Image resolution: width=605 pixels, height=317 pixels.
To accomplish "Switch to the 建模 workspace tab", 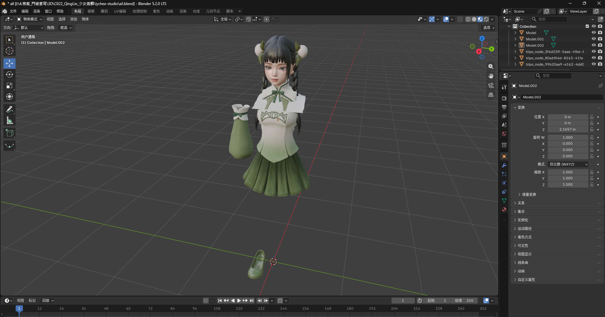I will coord(91,11).
